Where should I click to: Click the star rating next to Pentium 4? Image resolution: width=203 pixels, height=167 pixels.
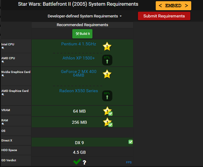107,46
